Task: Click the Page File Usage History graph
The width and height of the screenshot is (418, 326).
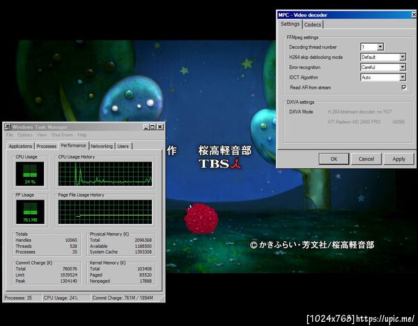Action: 105,212
